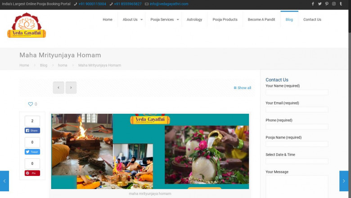This screenshot has height=198, width=351.
Task: Open the Become A Pandit menu item
Action: coord(261,20)
